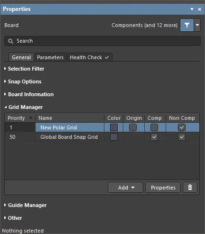The image size is (205, 234).
Task: Enable Origin checkbox for New Polar Grid
Action: click(133, 127)
